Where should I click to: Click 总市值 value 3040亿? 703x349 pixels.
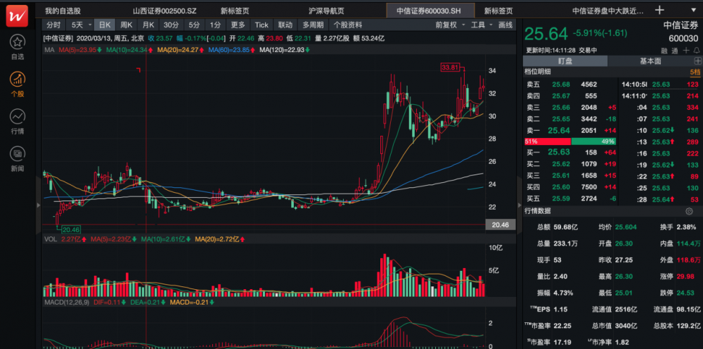click(x=626, y=326)
